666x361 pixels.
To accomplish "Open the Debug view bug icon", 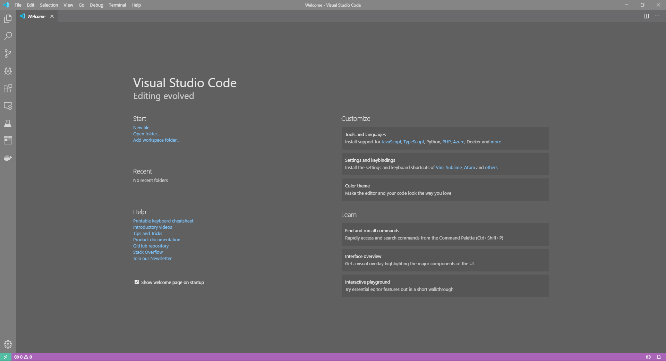I will click(8, 71).
